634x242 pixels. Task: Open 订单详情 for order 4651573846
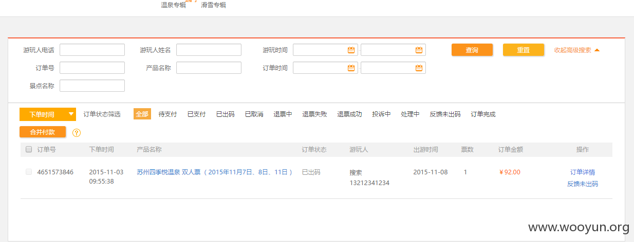[583, 172]
